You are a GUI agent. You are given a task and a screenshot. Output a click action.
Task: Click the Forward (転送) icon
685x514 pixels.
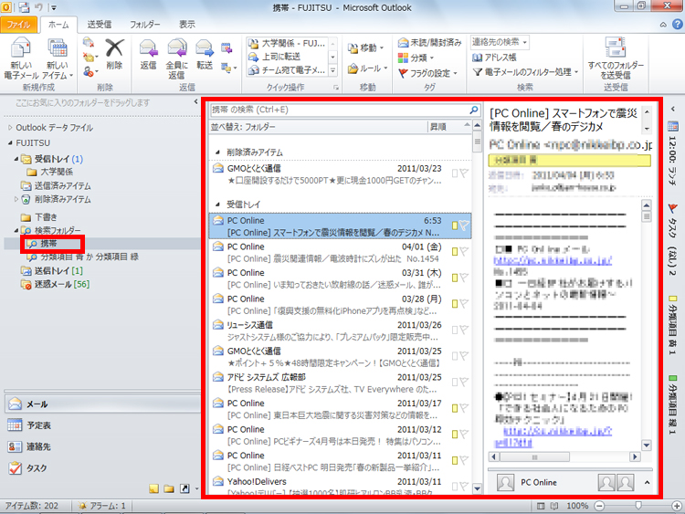coord(205,48)
